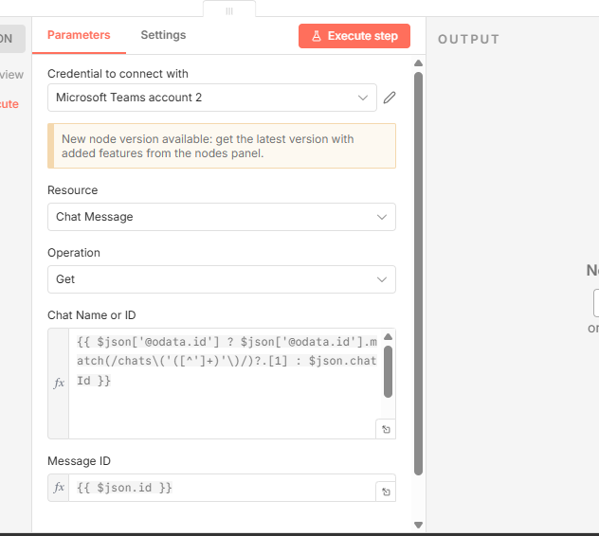
Task: Open expanded editor for Message ID expression
Action: click(385, 491)
